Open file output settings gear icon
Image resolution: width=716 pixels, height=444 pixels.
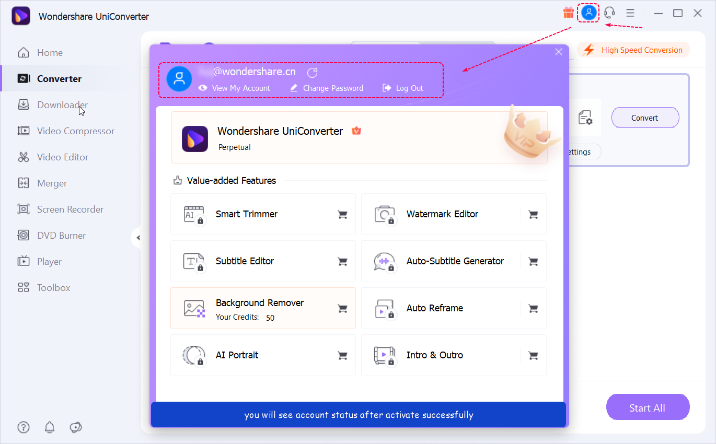[x=585, y=118]
